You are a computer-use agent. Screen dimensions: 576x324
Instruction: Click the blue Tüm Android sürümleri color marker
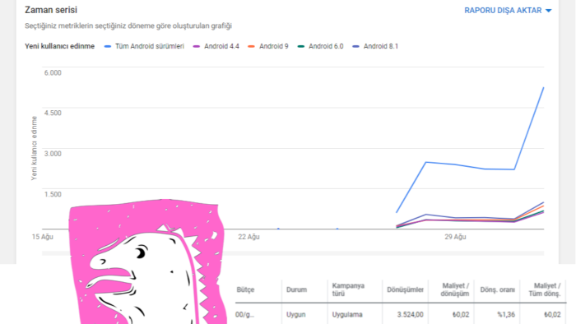pos(108,47)
